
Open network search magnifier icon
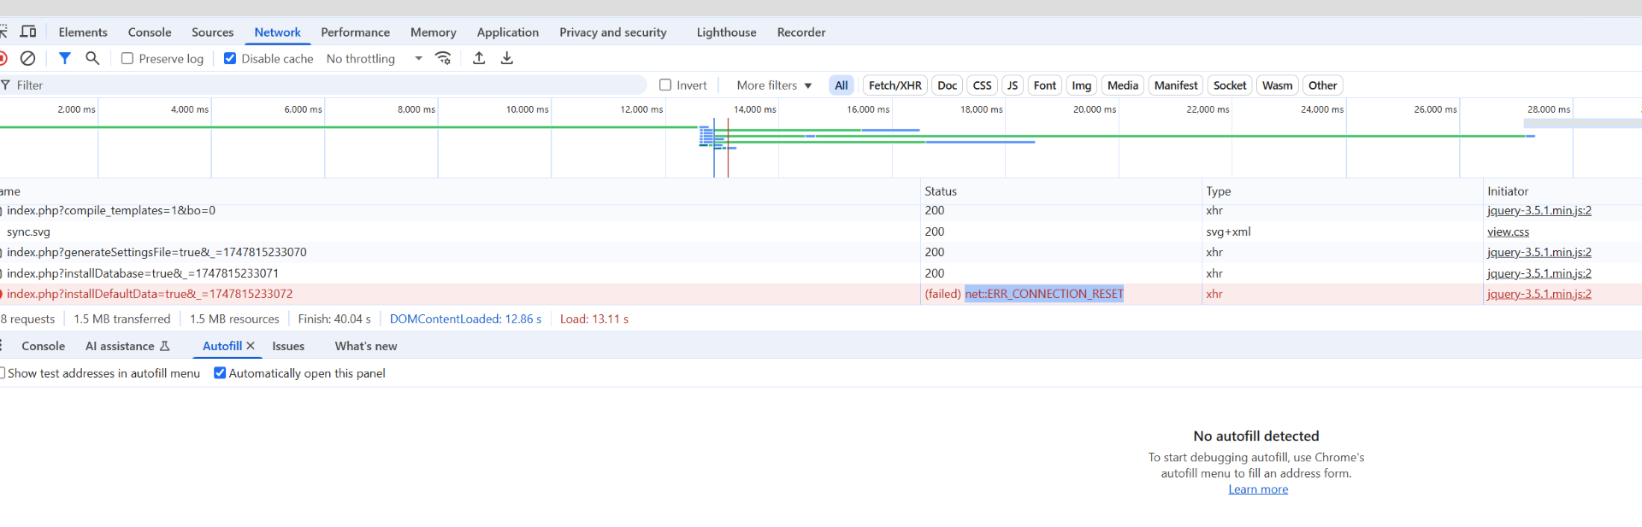[92, 58]
